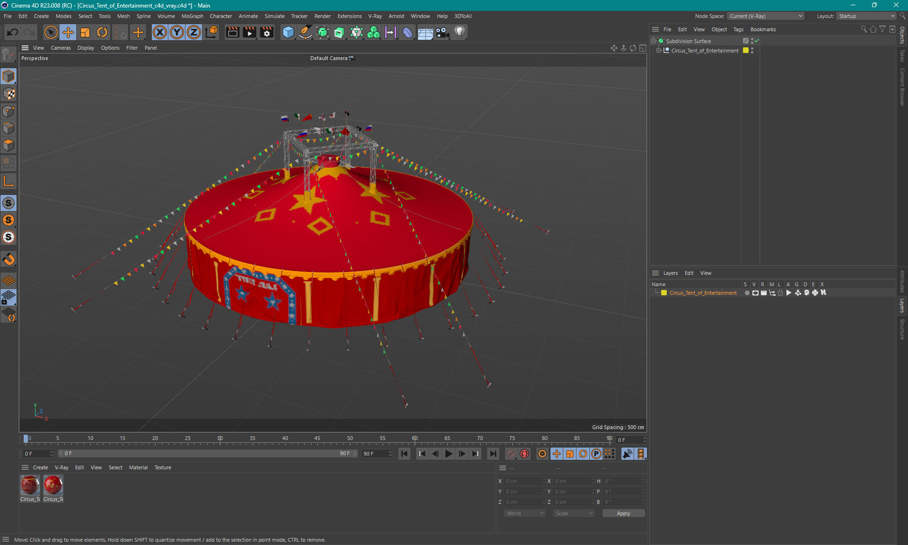Go to end of animation
Viewport: 908px width, 545px height.
[x=493, y=454]
